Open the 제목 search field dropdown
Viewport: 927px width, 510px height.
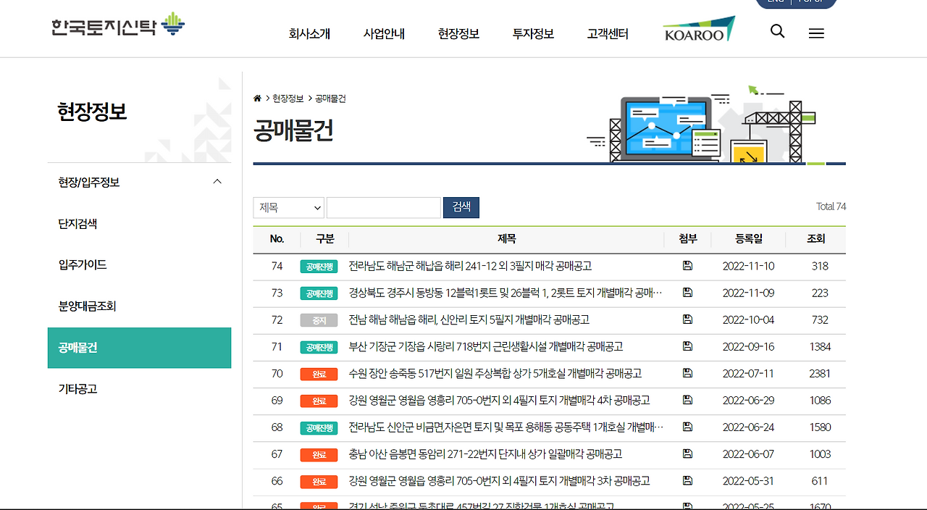[288, 207]
